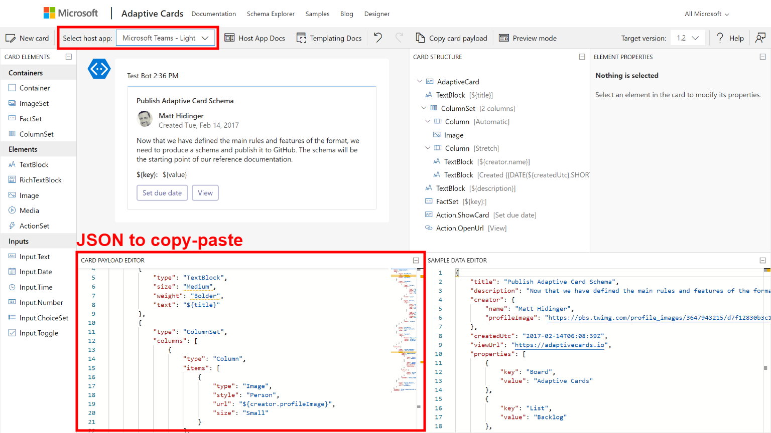Click the Templating Docs icon

[301, 38]
